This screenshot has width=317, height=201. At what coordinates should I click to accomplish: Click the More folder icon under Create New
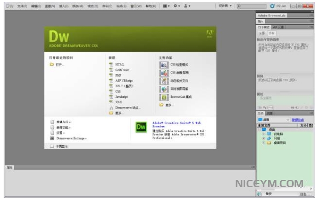[111, 113]
